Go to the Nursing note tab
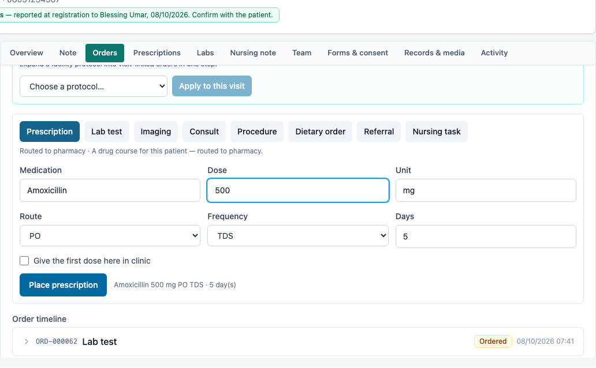596x368 pixels. pyautogui.click(x=253, y=53)
